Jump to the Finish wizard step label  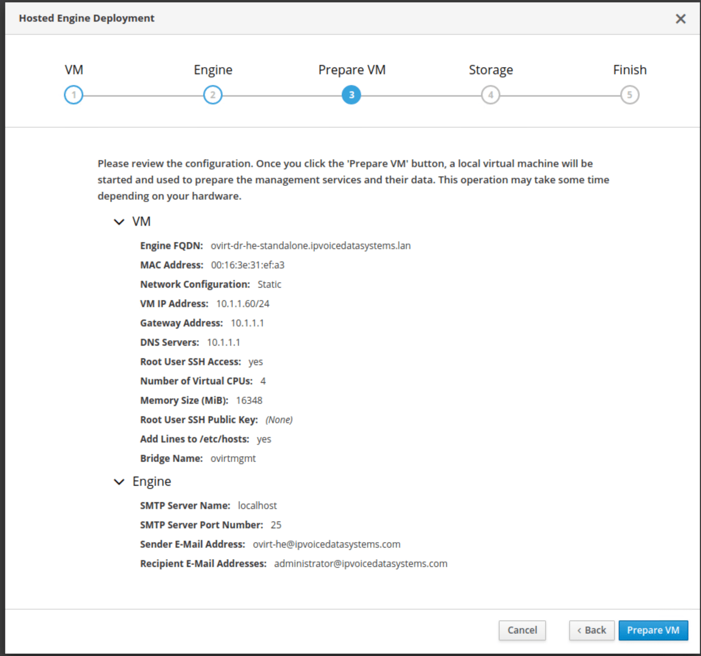point(629,70)
